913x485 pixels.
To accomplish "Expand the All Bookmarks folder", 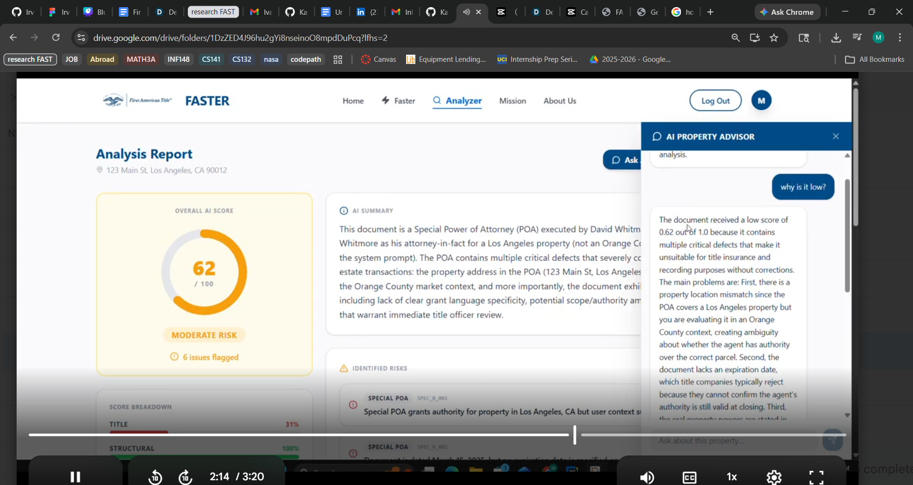I will coord(875,59).
